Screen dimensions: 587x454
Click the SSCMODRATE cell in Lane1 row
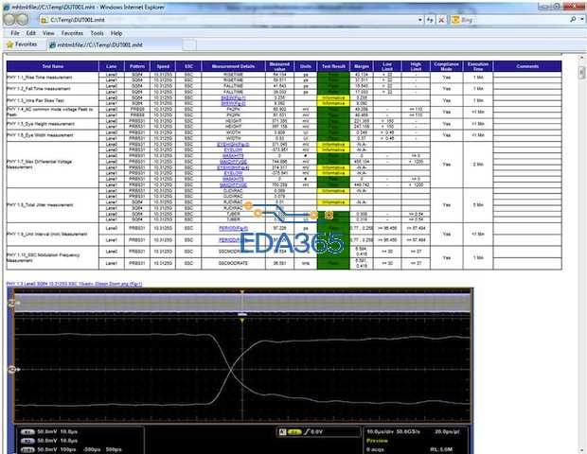[233, 263]
